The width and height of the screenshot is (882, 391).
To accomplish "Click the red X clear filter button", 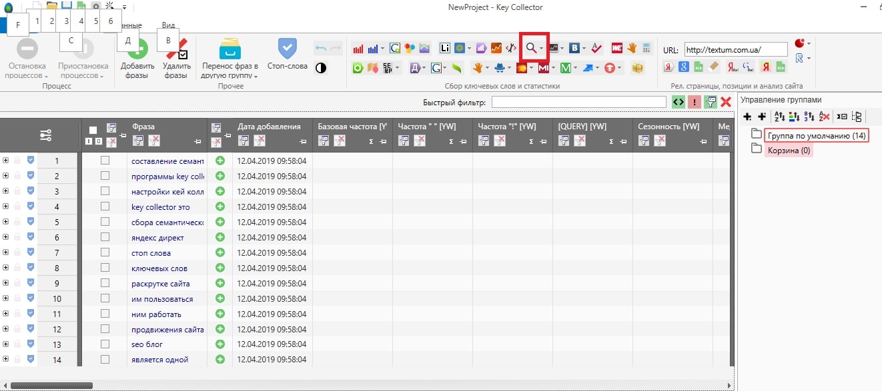I will coord(726,102).
